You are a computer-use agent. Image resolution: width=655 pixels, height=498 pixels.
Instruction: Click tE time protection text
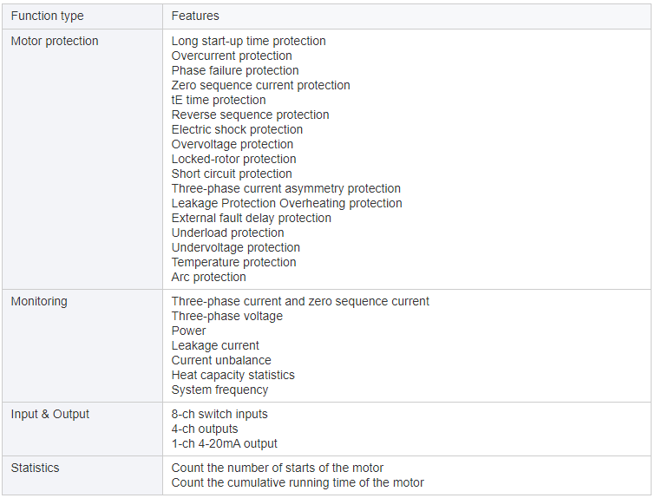tap(219, 100)
